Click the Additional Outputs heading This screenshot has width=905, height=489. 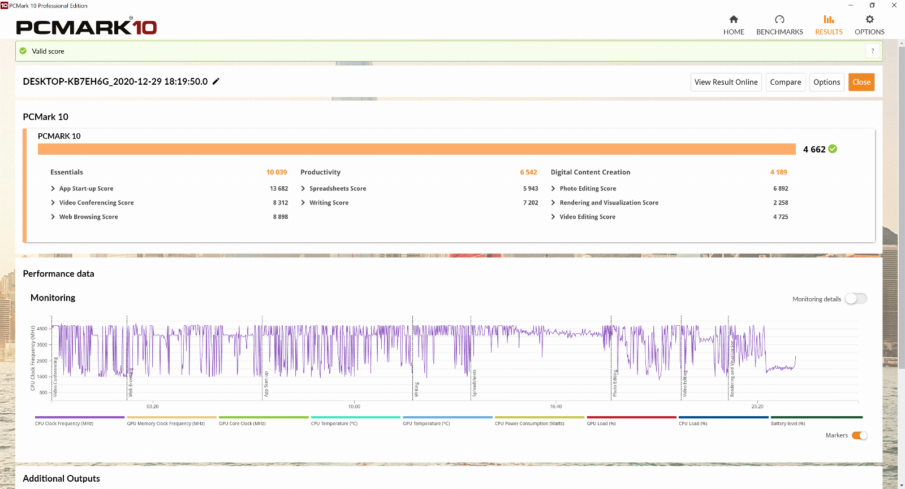[61, 478]
